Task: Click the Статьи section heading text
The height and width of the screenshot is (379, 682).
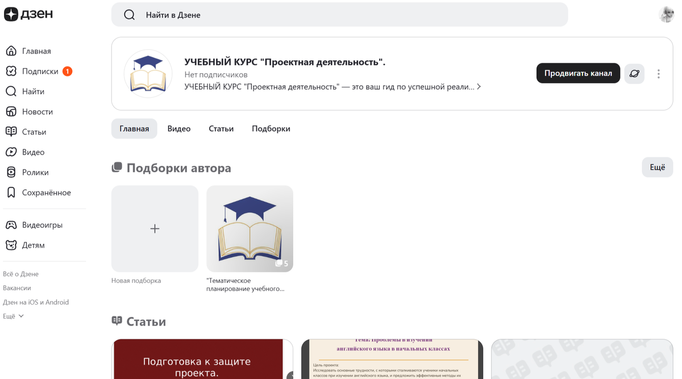Action: (146, 322)
